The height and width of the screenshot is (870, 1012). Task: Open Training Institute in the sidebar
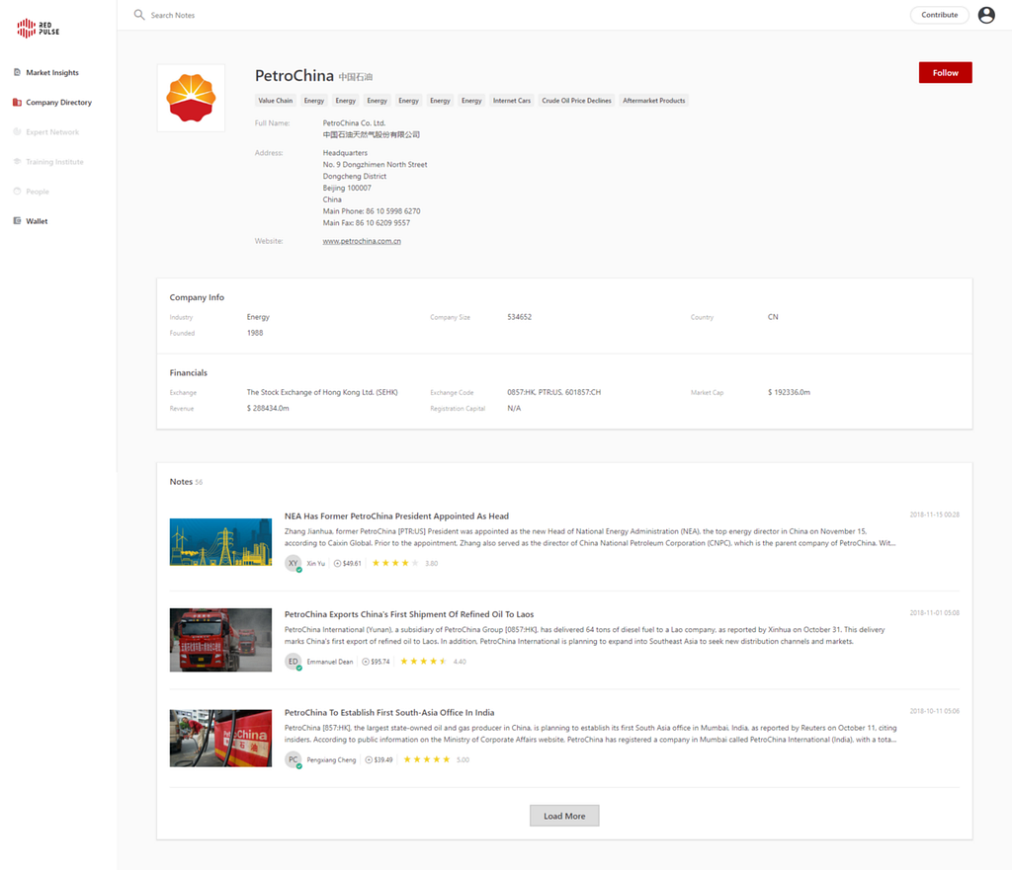pyautogui.click(x=55, y=161)
